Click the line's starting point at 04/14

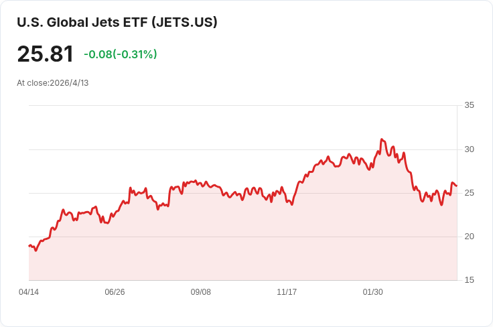(29, 246)
